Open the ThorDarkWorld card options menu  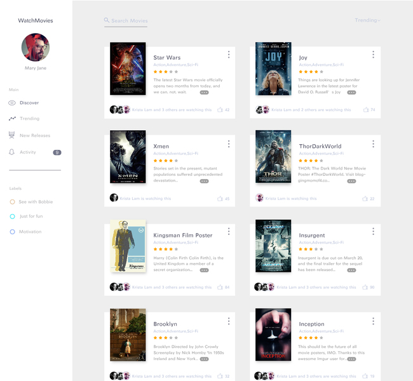[x=373, y=144]
